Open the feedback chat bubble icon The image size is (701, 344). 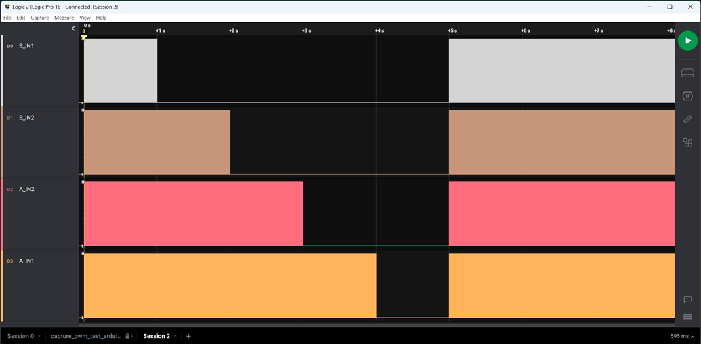[688, 299]
